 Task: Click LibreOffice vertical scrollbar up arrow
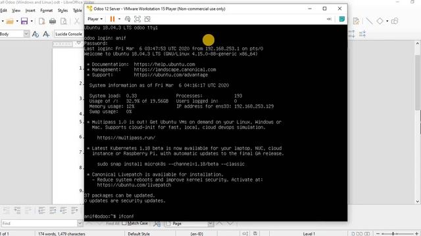[418, 43]
